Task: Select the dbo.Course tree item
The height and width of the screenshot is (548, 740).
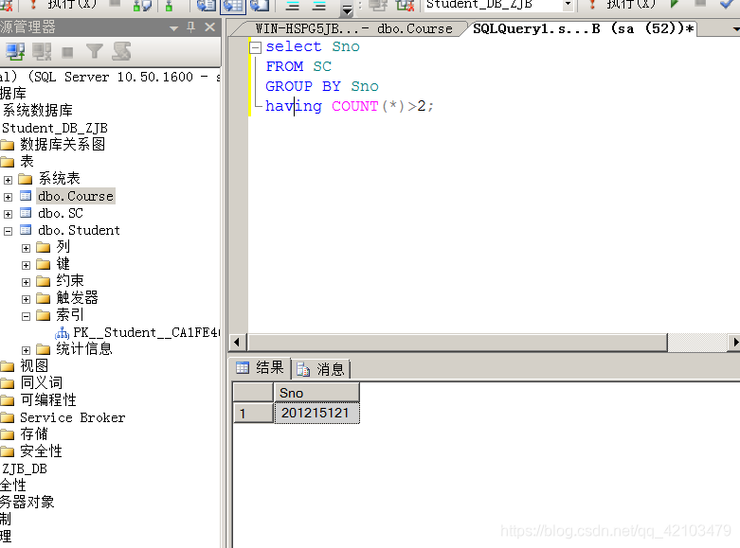Action: (x=76, y=196)
